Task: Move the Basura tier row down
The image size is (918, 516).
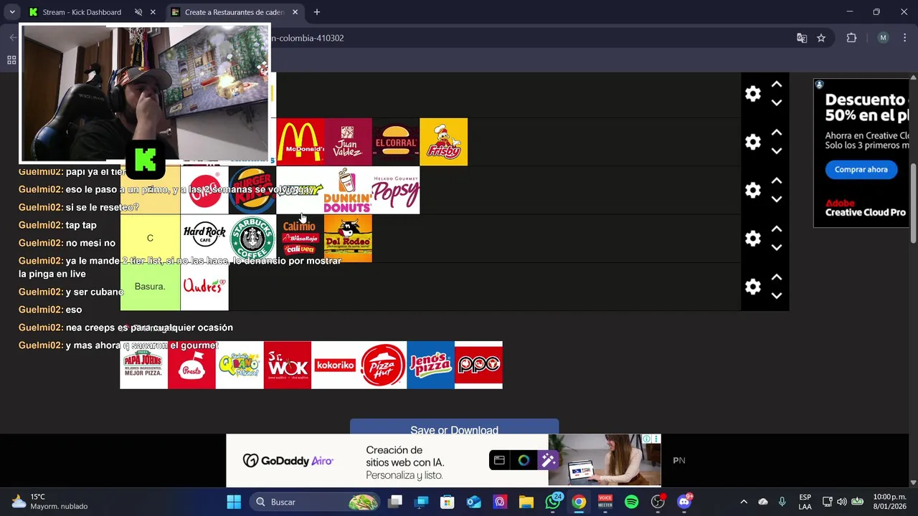Action: [777, 295]
